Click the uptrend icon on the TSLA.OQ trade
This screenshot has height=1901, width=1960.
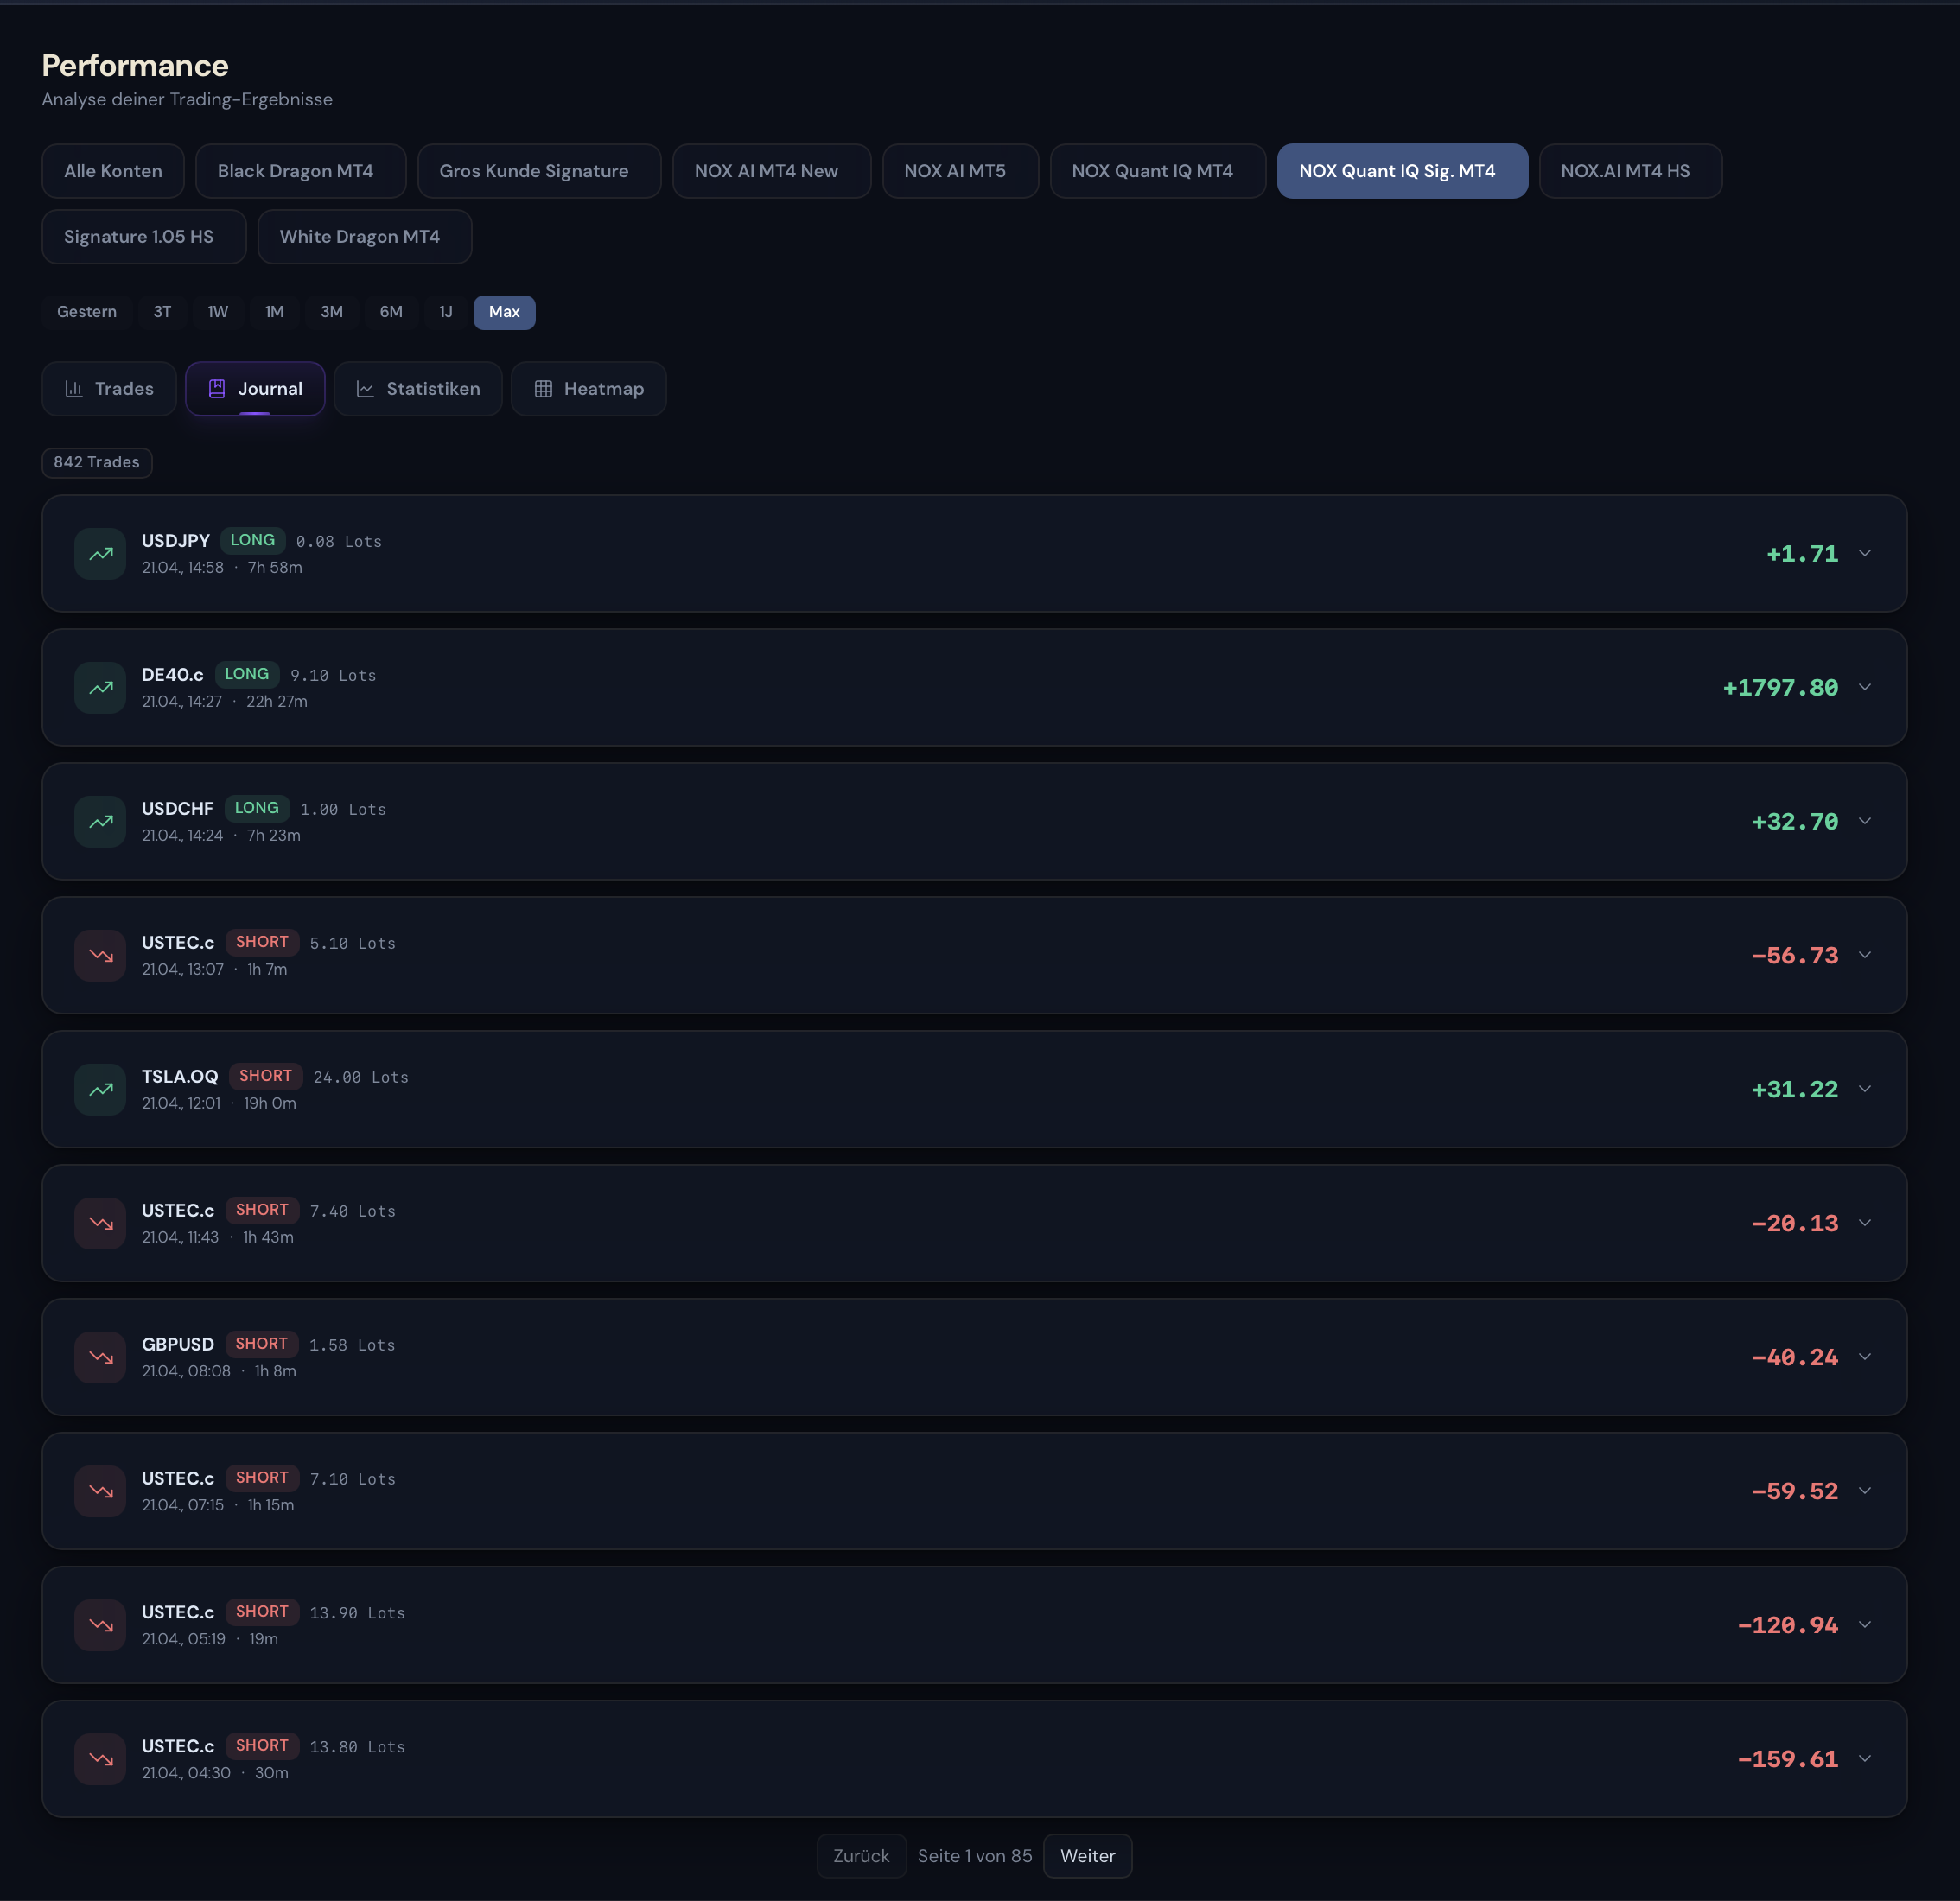[100, 1089]
